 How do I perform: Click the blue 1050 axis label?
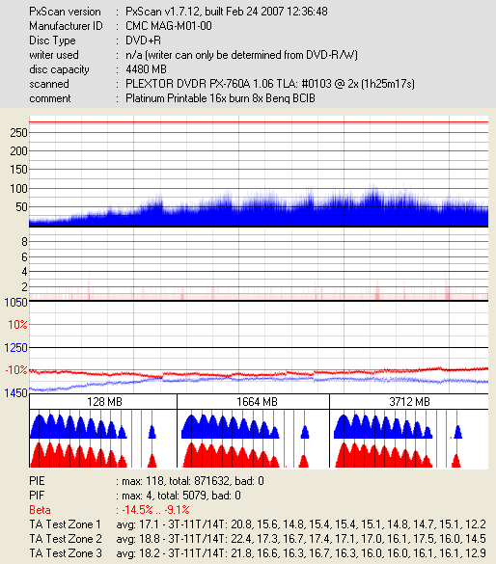coord(15,303)
